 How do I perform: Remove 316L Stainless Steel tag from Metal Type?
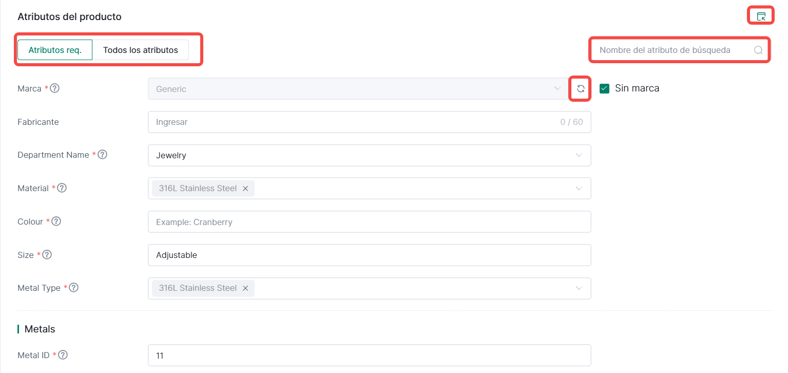245,288
